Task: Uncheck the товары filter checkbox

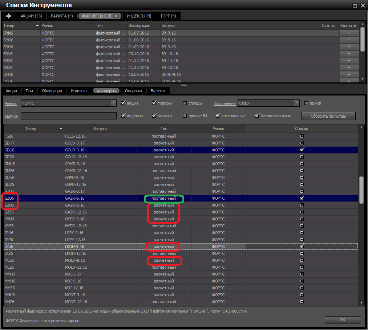Action: point(154,103)
